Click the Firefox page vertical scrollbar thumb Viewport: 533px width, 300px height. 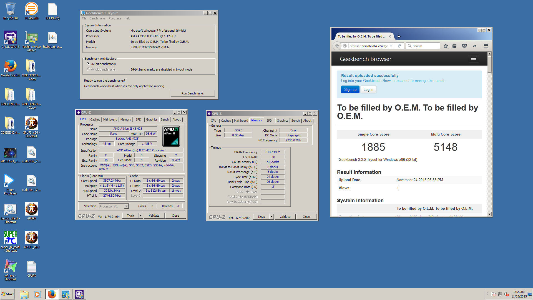(x=490, y=64)
